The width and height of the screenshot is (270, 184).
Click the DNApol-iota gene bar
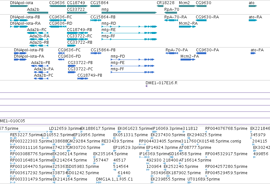click(19, 6)
